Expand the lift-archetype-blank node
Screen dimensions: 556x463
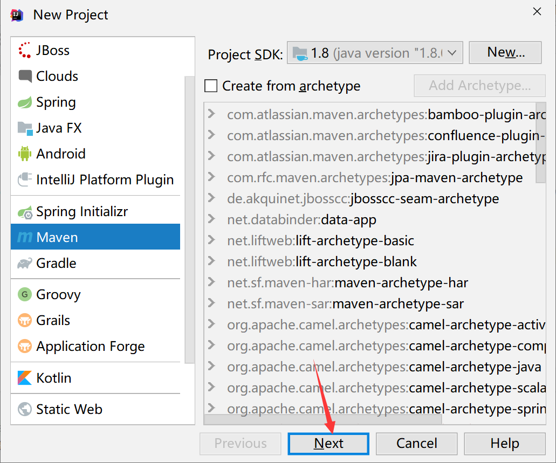[x=212, y=261]
